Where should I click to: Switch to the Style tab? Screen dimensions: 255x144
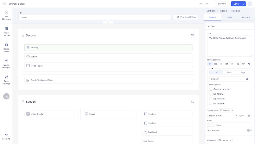click(x=229, y=17)
